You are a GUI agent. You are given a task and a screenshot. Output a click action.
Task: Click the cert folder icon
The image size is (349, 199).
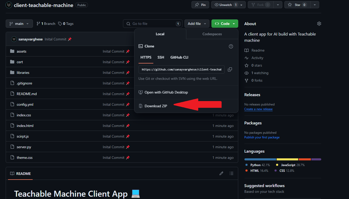pos(12,62)
